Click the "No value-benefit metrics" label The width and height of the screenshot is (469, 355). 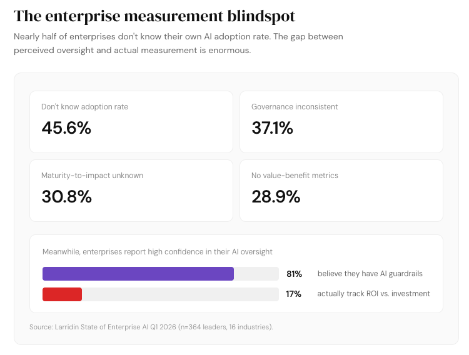[x=295, y=176]
